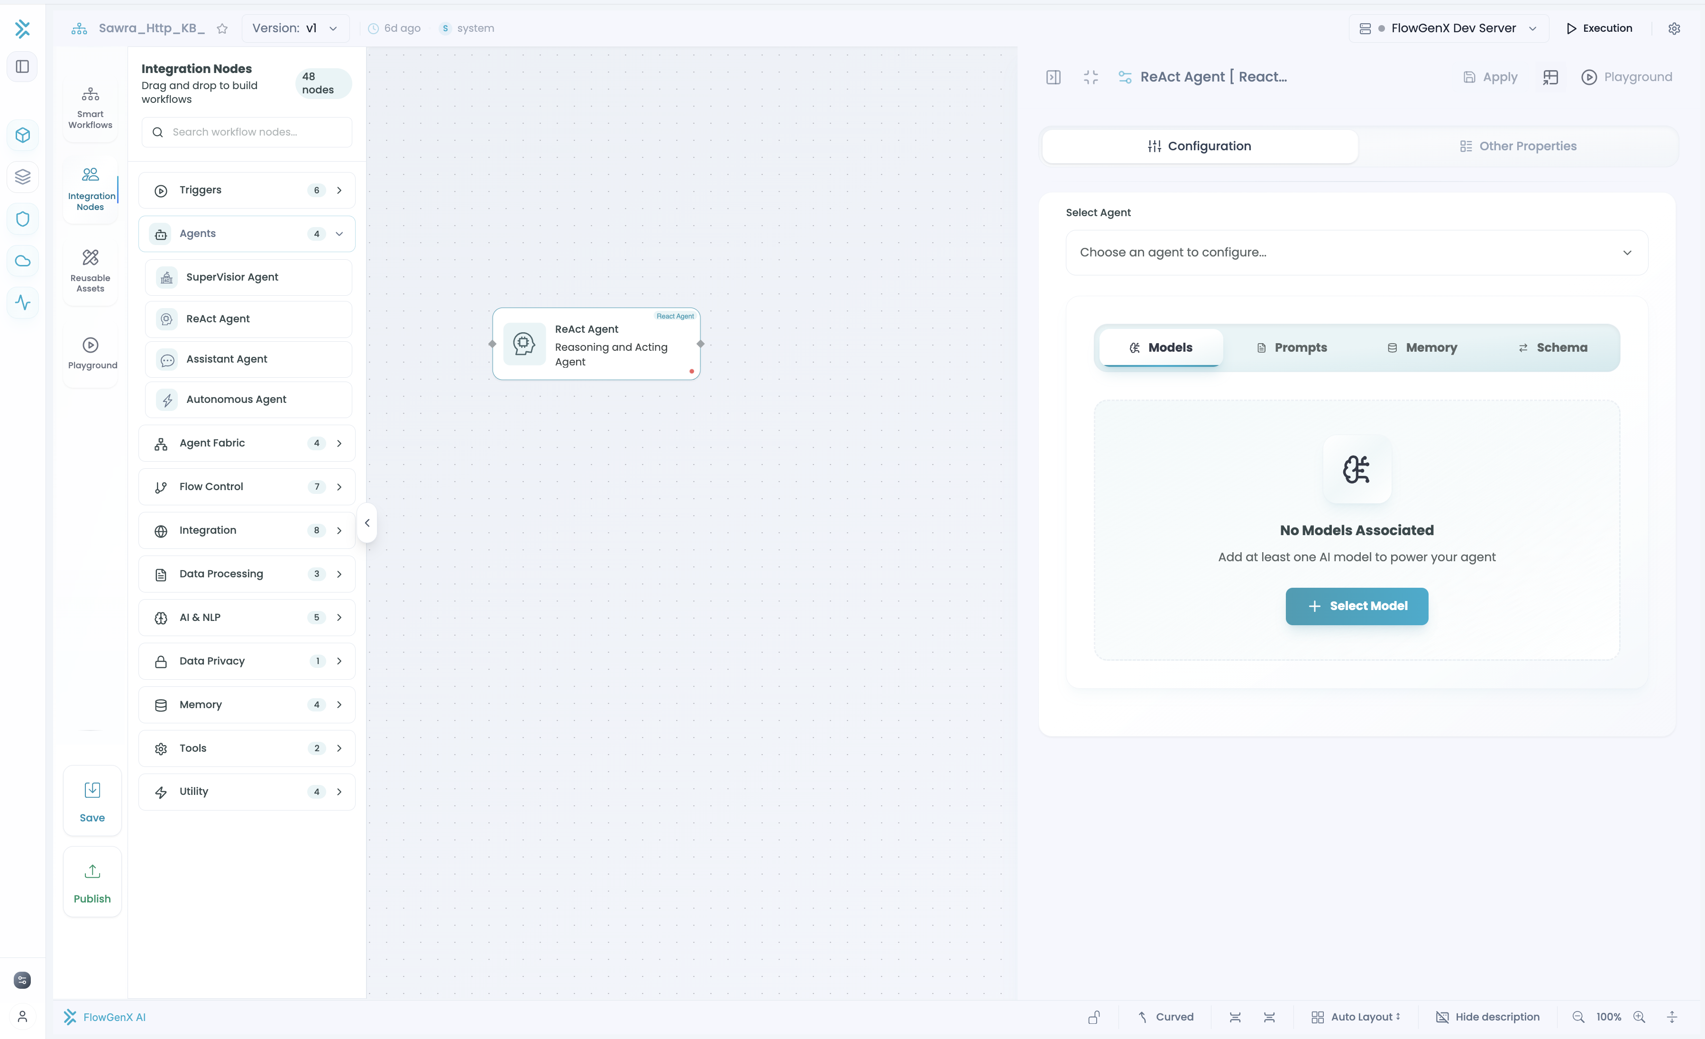The height and width of the screenshot is (1039, 1705).
Task: Switch to the Prompts tab
Action: click(x=1291, y=347)
